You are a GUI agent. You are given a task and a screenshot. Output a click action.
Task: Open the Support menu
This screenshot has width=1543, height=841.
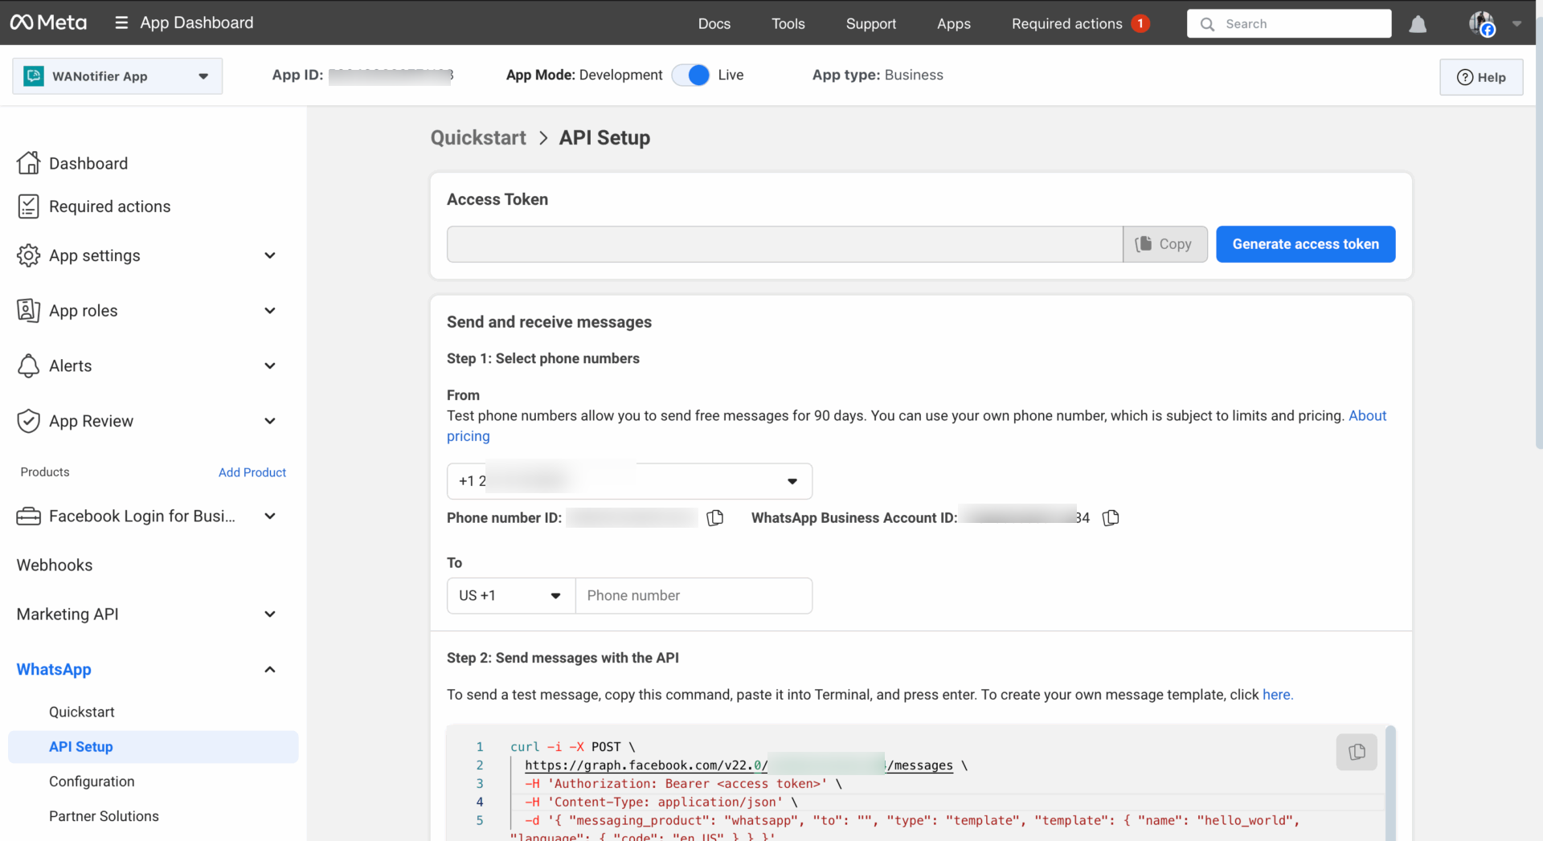[870, 23]
